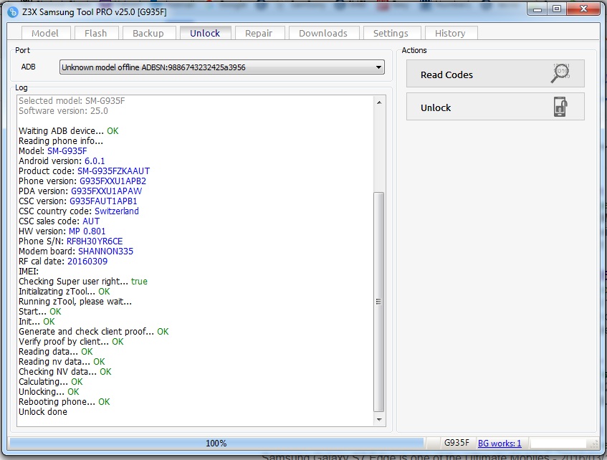
Task: Switch to the Flash tab
Action: click(x=95, y=33)
